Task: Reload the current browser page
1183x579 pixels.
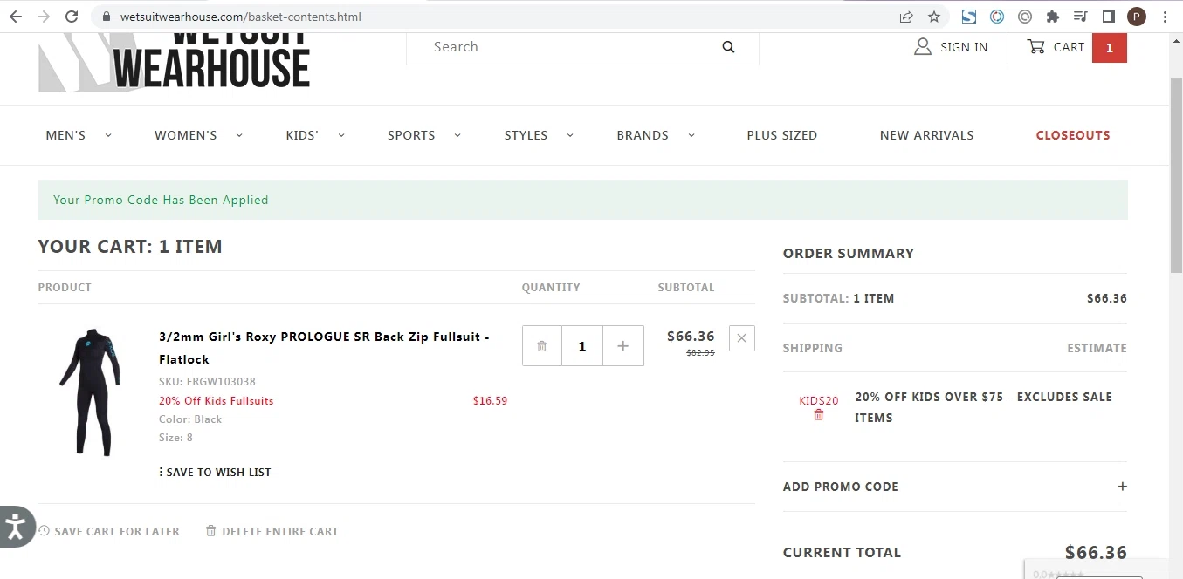Action: (x=72, y=17)
